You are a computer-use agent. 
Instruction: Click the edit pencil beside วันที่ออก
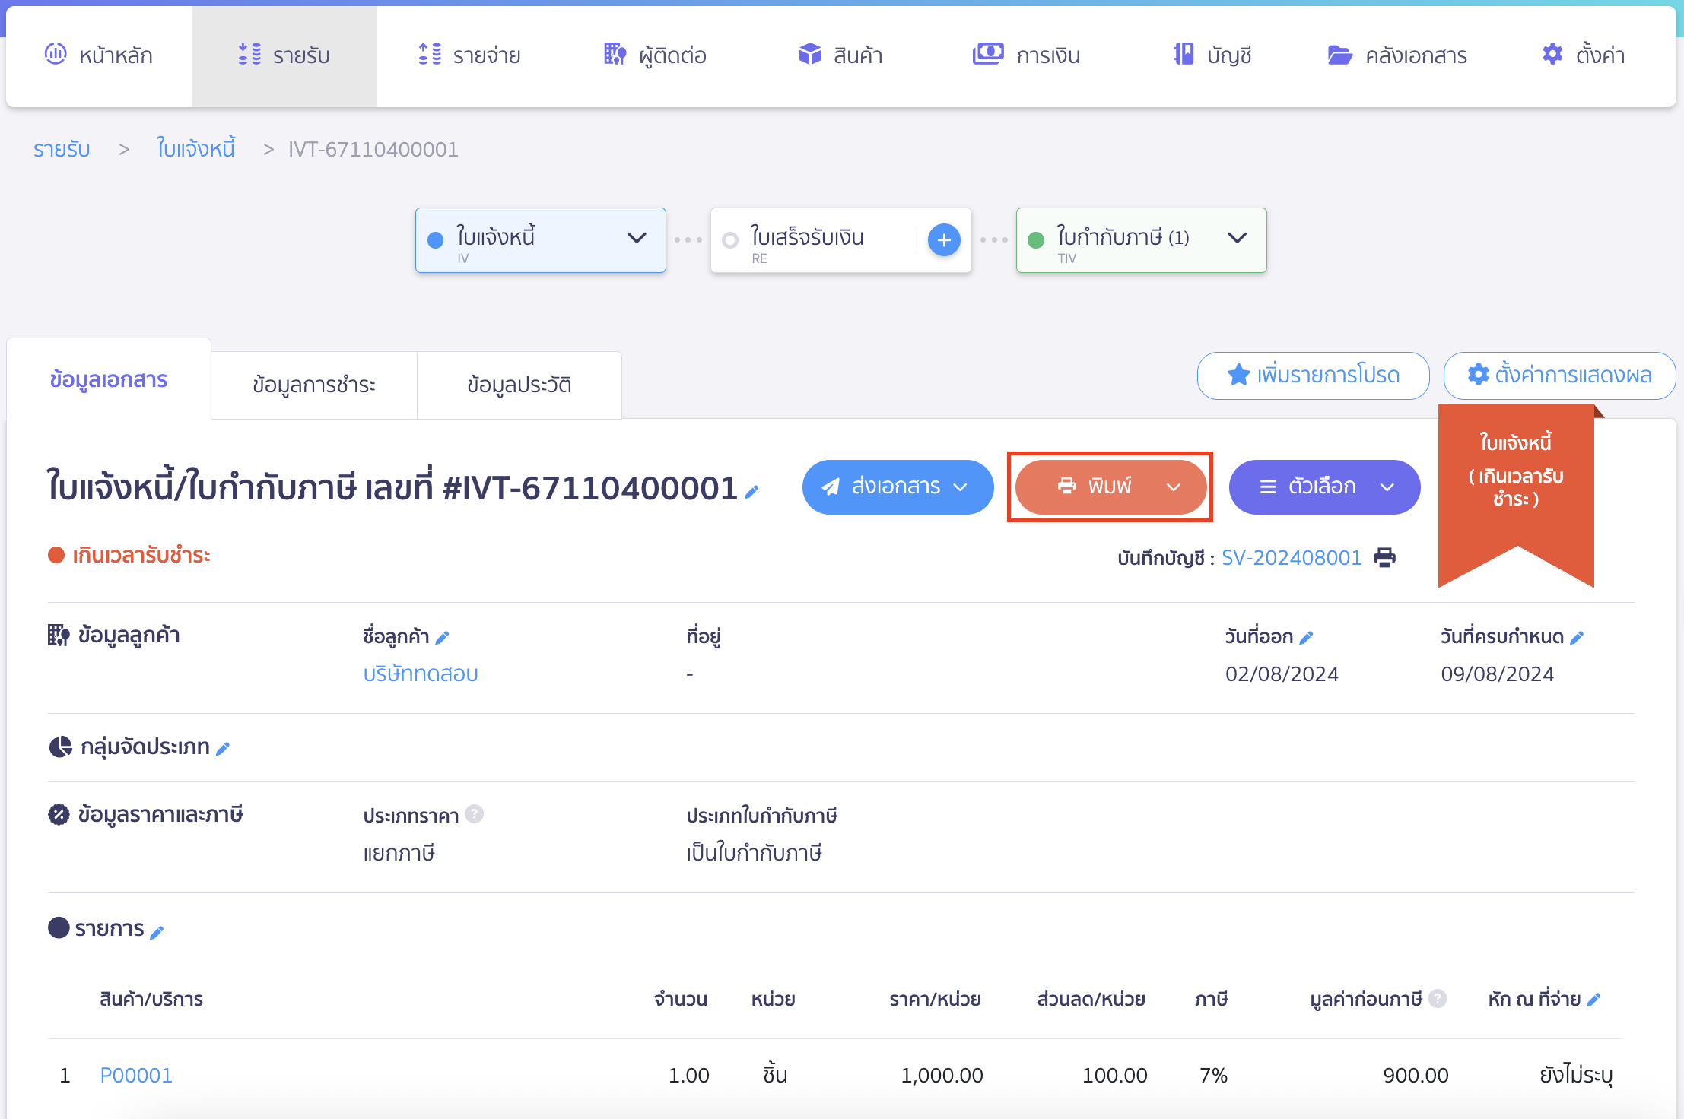(x=1306, y=638)
